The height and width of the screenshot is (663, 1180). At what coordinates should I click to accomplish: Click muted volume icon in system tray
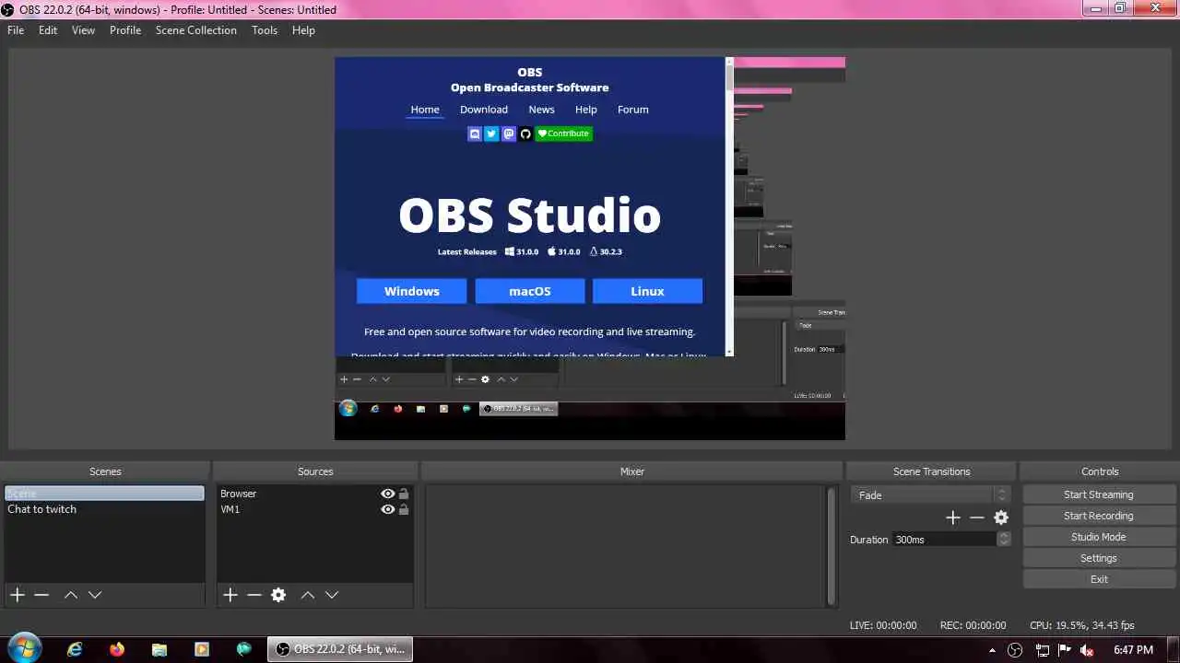(1087, 650)
